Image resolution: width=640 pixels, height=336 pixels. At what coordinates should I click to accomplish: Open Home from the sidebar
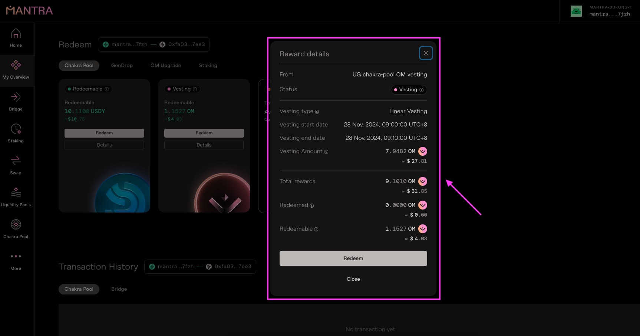(16, 38)
